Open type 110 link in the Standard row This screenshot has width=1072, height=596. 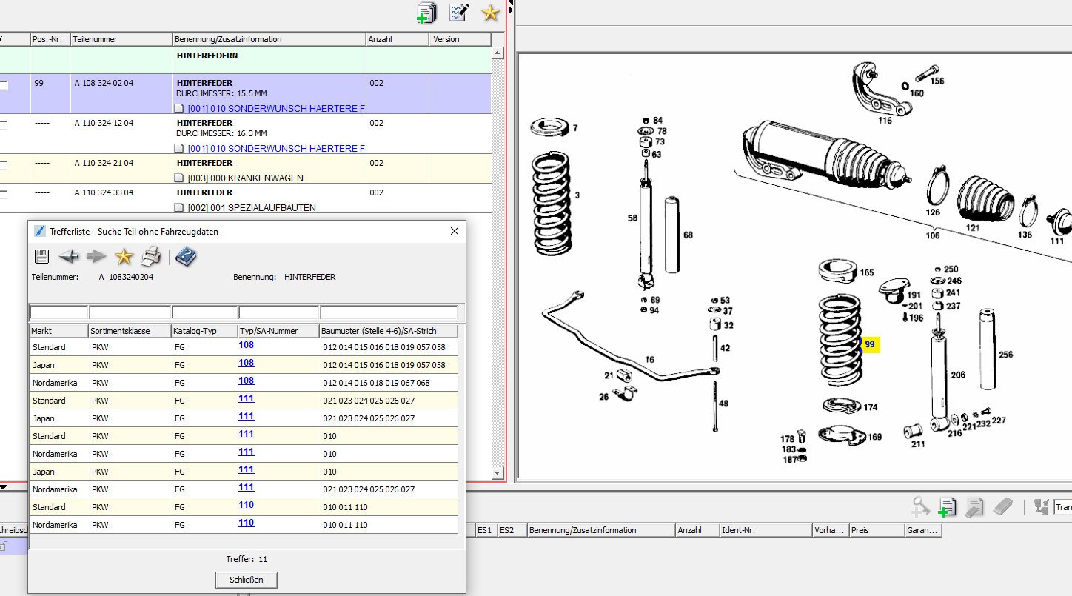(x=246, y=505)
